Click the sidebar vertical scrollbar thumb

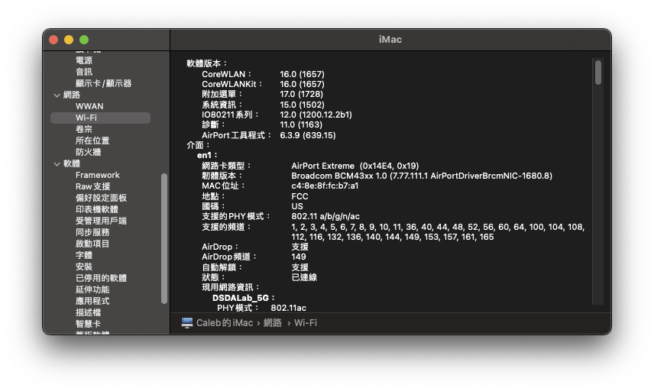(x=164, y=238)
